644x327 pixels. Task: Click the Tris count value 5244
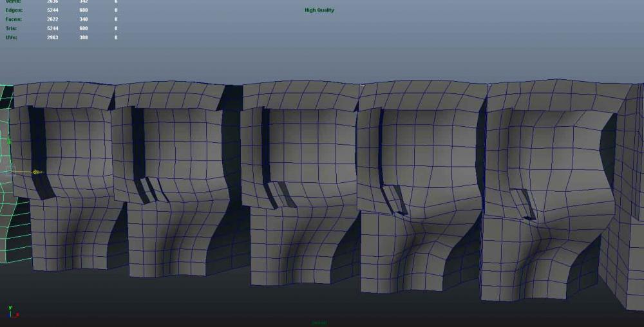coord(53,28)
